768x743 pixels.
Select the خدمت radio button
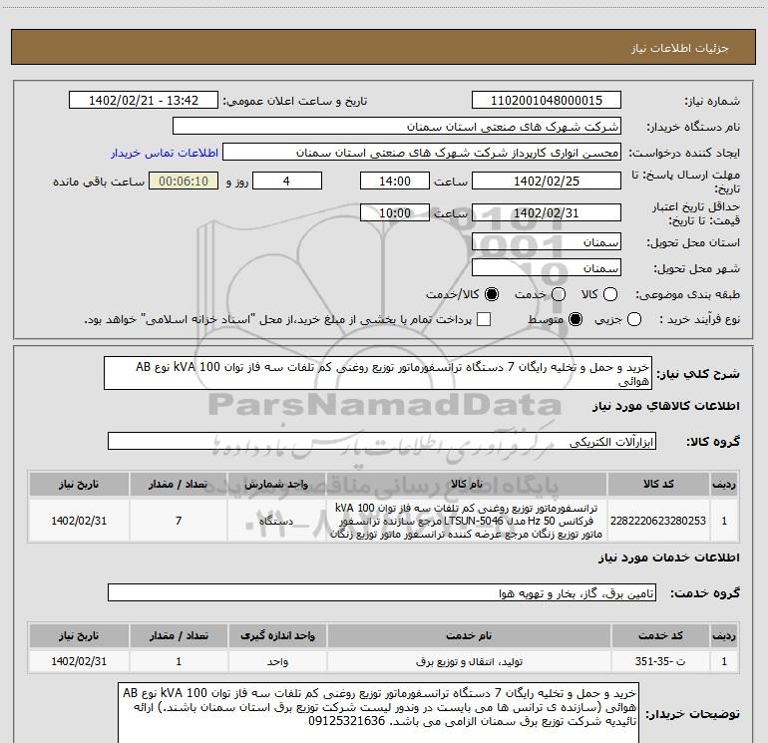coord(559,294)
